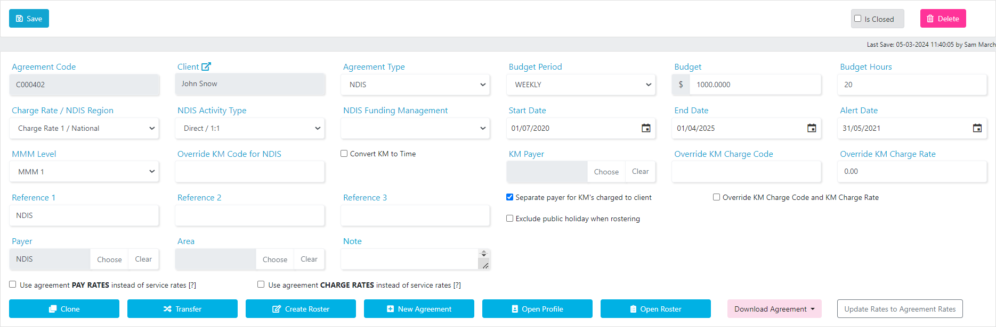996x327 pixels.
Task: Open the Agreement Type dropdown
Action: pyautogui.click(x=416, y=85)
